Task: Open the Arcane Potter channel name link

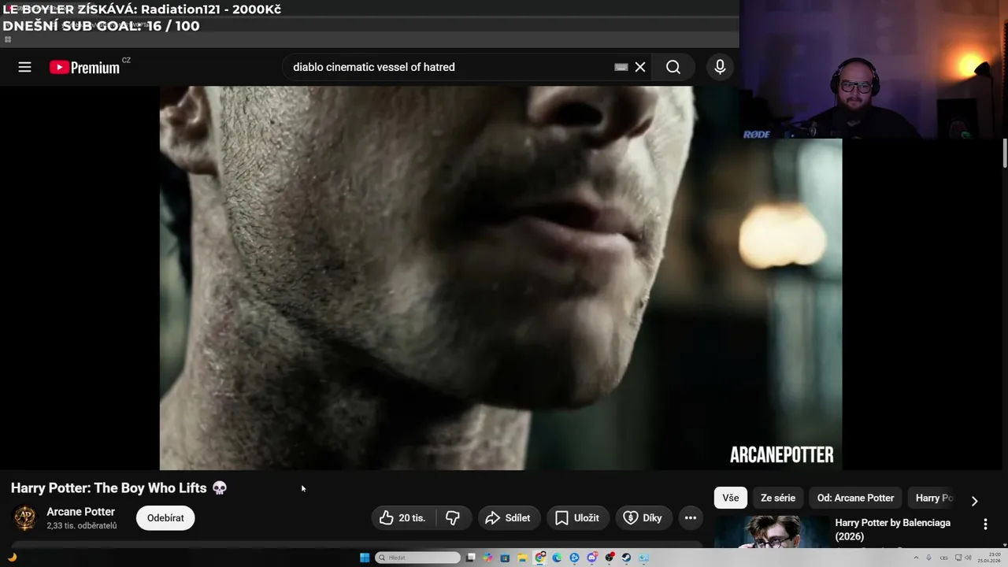Action: tap(80, 512)
